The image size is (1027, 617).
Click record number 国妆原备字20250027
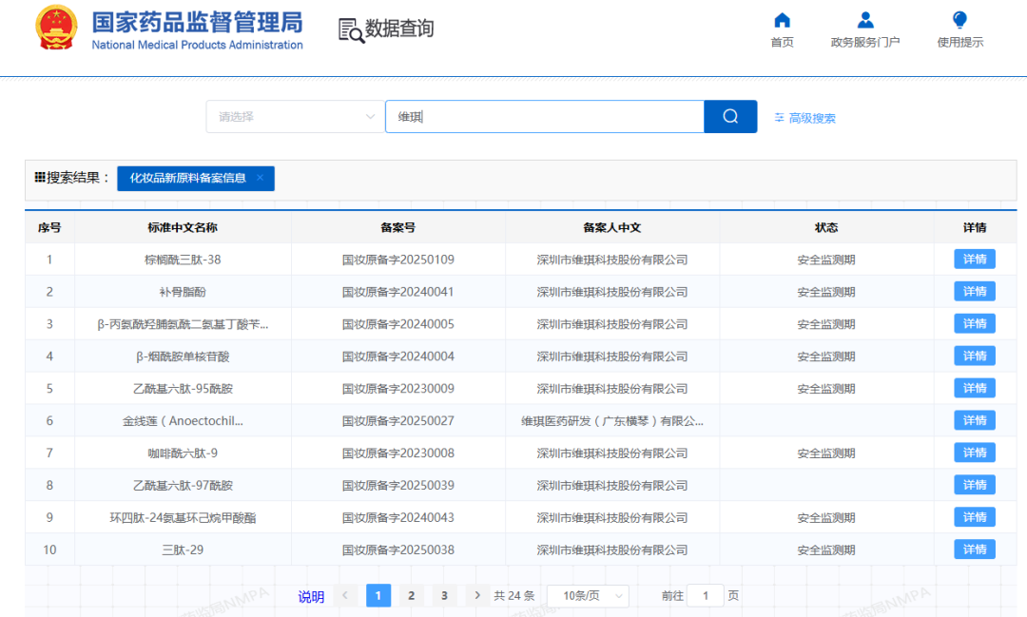click(x=397, y=420)
